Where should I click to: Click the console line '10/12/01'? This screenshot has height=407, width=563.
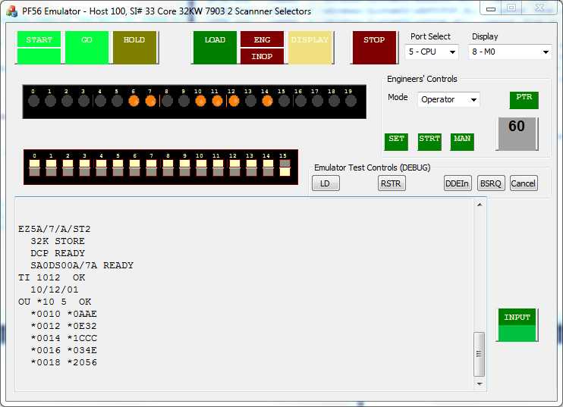[55, 290]
